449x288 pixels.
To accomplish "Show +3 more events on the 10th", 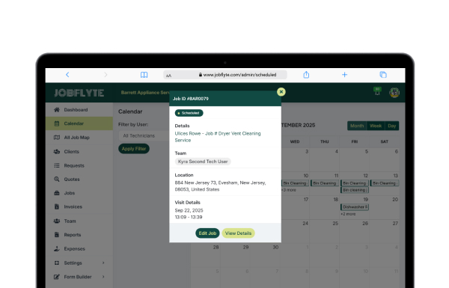I will [x=289, y=190].
